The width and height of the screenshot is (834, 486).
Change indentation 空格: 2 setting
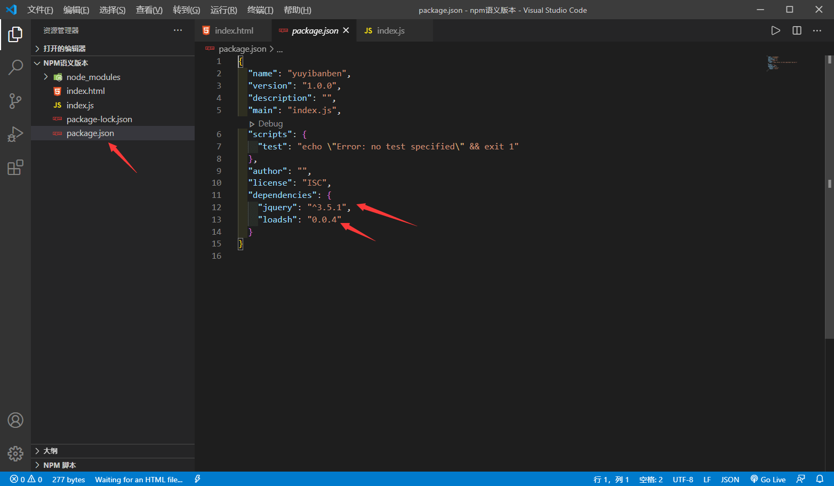651,479
